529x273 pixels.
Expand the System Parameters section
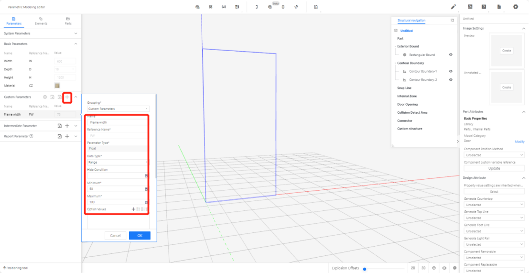76,33
